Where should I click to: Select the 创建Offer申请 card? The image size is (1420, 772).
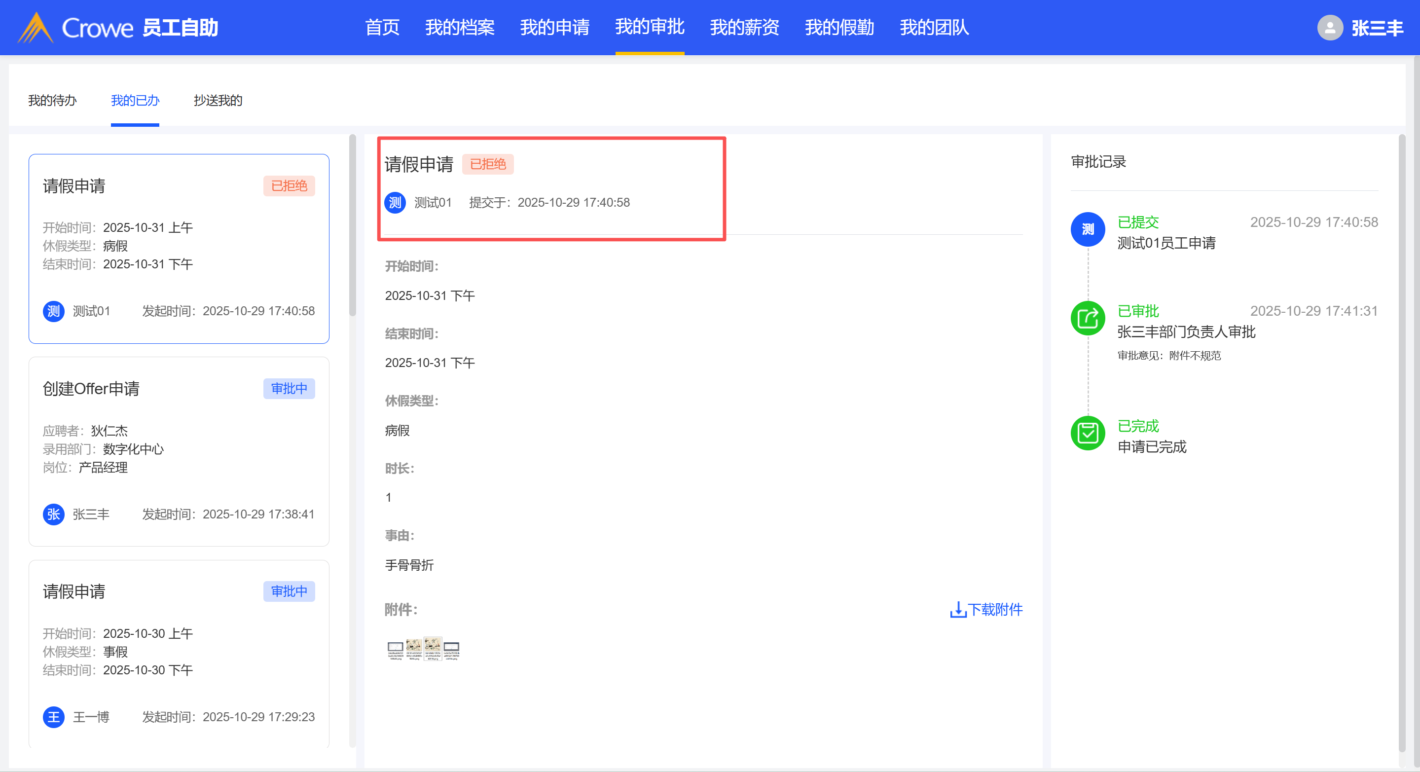pyautogui.click(x=179, y=451)
